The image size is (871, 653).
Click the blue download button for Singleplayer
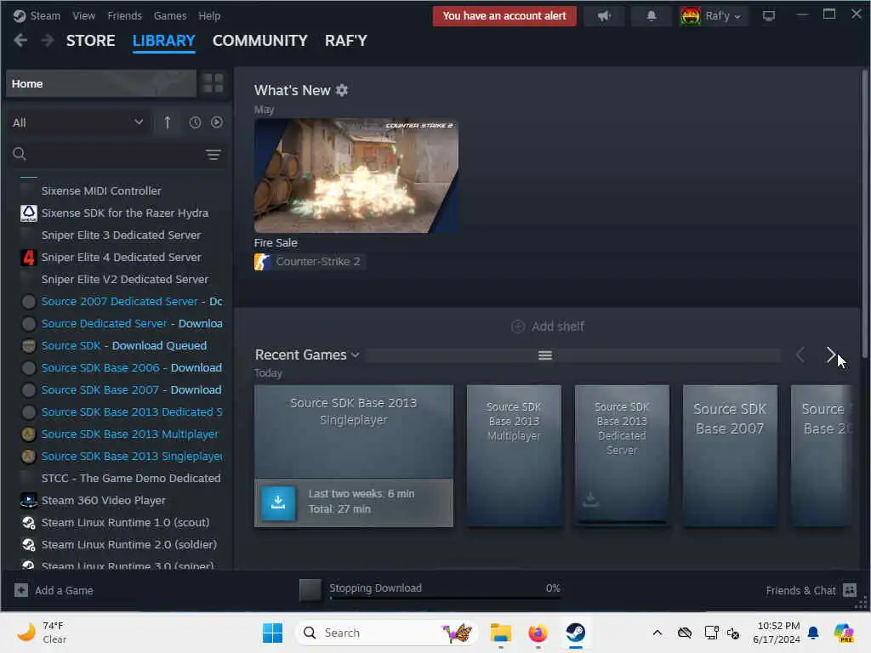point(278,503)
